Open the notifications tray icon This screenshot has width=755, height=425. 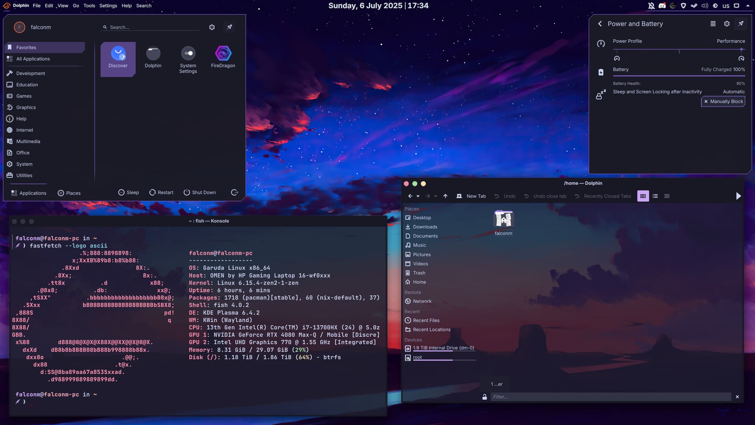pyautogui.click(x=651, y=6)
